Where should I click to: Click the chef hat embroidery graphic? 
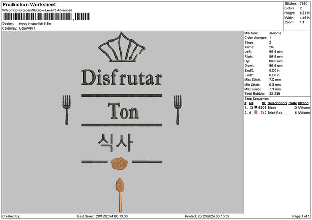pyautogui.click(x=122, y=47)
